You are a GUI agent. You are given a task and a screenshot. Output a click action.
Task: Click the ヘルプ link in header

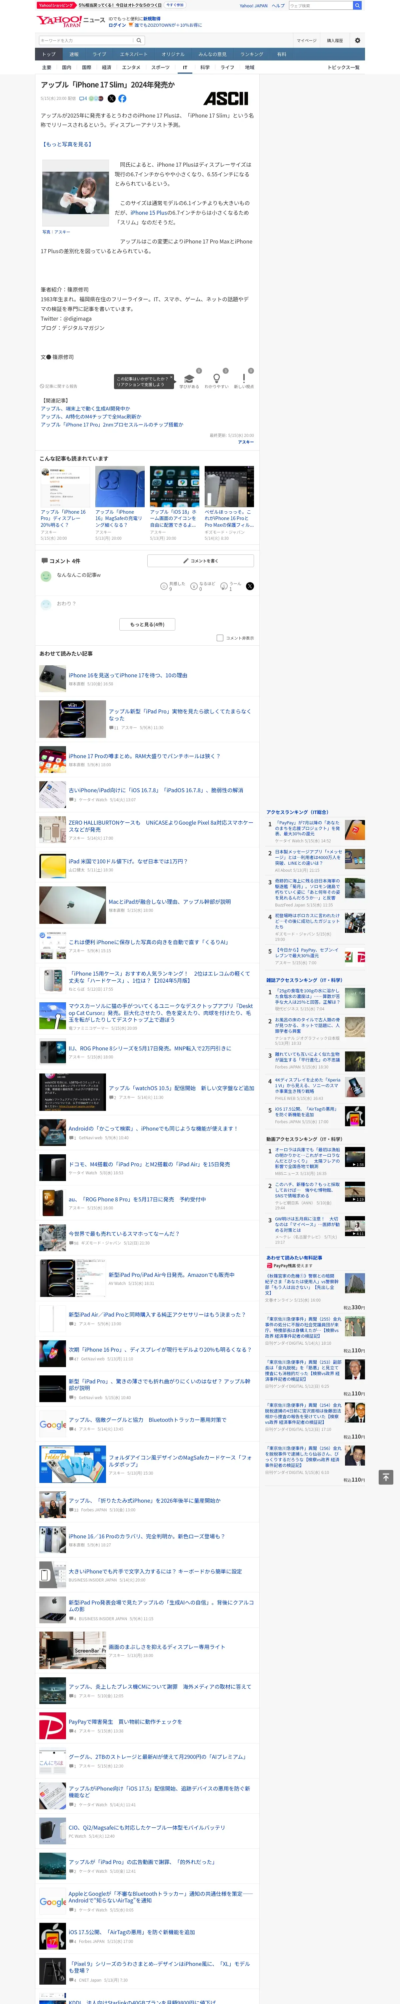[x=278, y=5]
